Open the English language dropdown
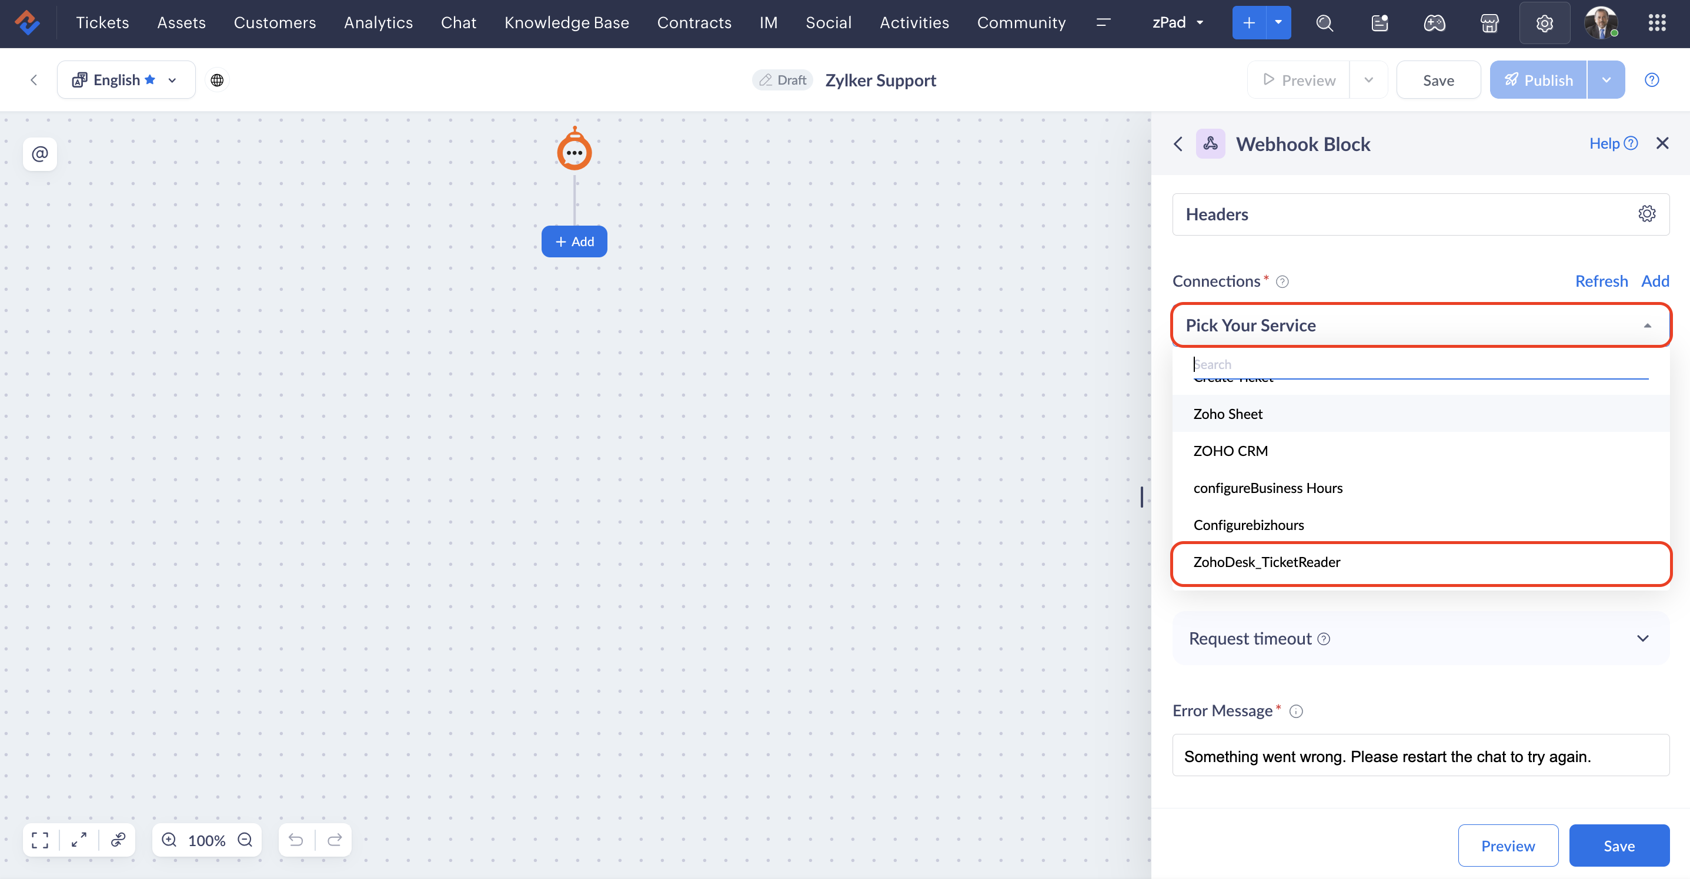This screenshot has height=879, width=1690. (x=126, y=80)
